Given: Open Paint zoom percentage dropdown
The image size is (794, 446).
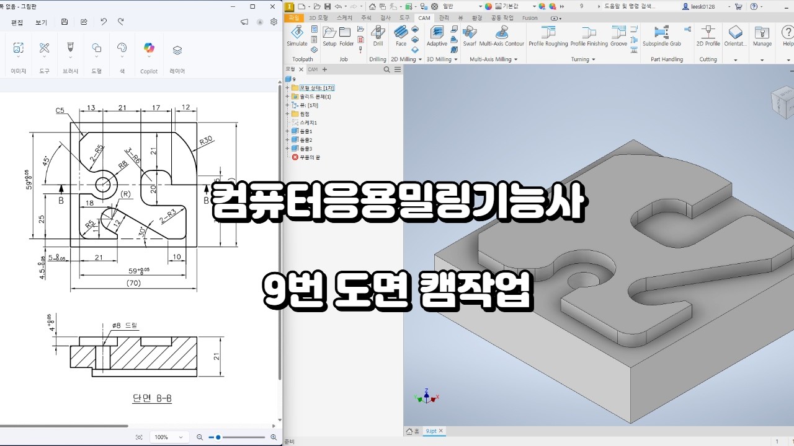Looking at the screenshot, I should 169,437.
